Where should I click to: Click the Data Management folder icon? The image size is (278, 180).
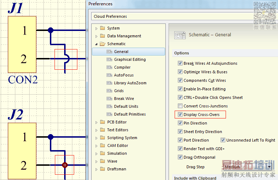(103, 36)
